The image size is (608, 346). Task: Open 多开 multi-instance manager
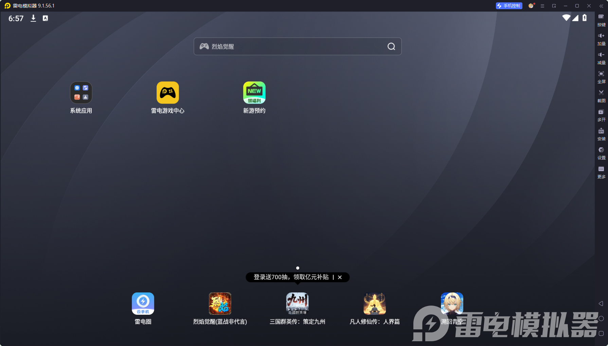pos(601,115)
